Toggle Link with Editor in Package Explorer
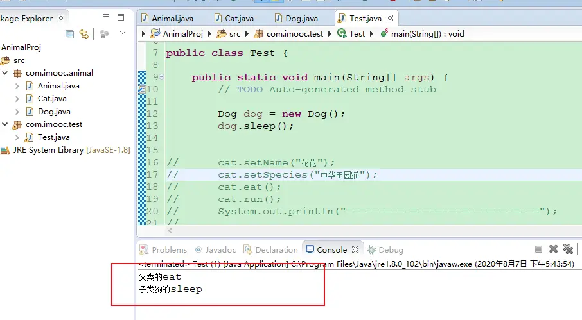This screenshot has width=582, height=320. 84,35
